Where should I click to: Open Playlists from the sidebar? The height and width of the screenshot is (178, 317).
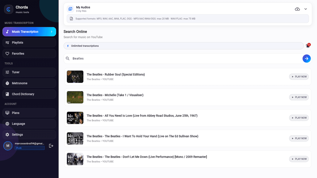29,42
